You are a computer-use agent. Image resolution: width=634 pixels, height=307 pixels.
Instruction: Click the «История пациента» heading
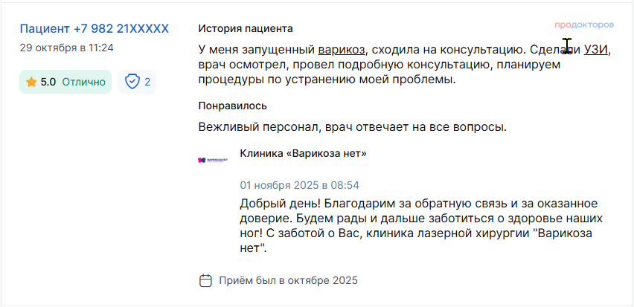pos(246,28)
